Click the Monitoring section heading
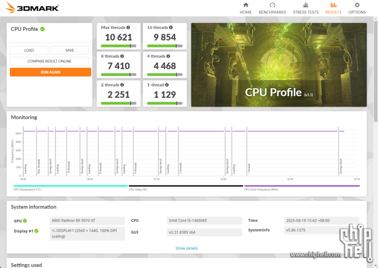The height and width of the screenshot is (268, 378). pyautogui.click(x=24, y=117)
